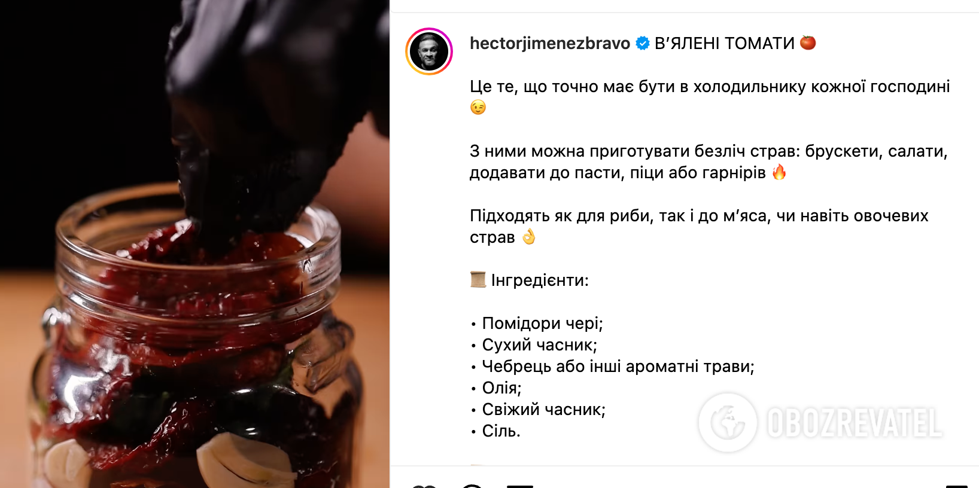
Task: Click the OBOZREVATEL watermark logo
Action: (820, 423)
